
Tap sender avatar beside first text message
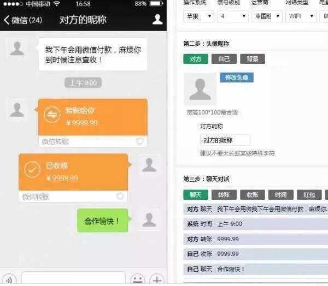coord(17,49)
